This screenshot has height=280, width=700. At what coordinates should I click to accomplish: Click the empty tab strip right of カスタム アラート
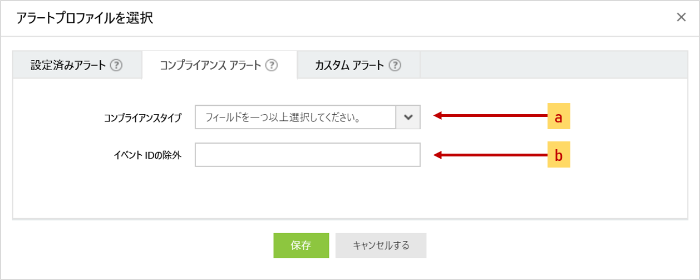(553, 65)
